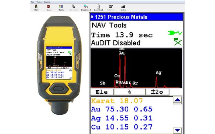Click the Start traffic light icon
This screenshot has width=215, height=134.
pyautogui.click(x=36, y=6)
